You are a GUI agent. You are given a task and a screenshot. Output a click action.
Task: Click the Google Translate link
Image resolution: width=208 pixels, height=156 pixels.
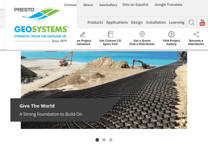(x=168, y=5)
